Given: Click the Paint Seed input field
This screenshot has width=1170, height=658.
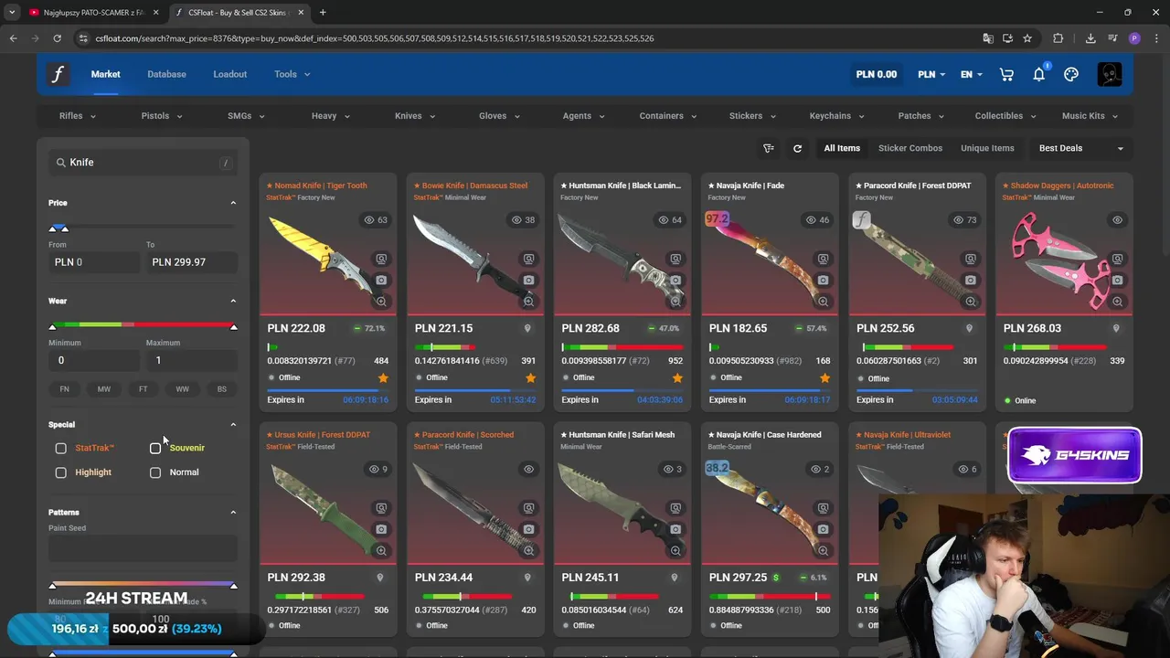Looking at the screenshot, I should click(x=143, y=549).
